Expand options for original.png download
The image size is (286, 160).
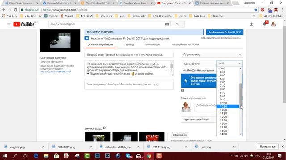click(43, 147)
